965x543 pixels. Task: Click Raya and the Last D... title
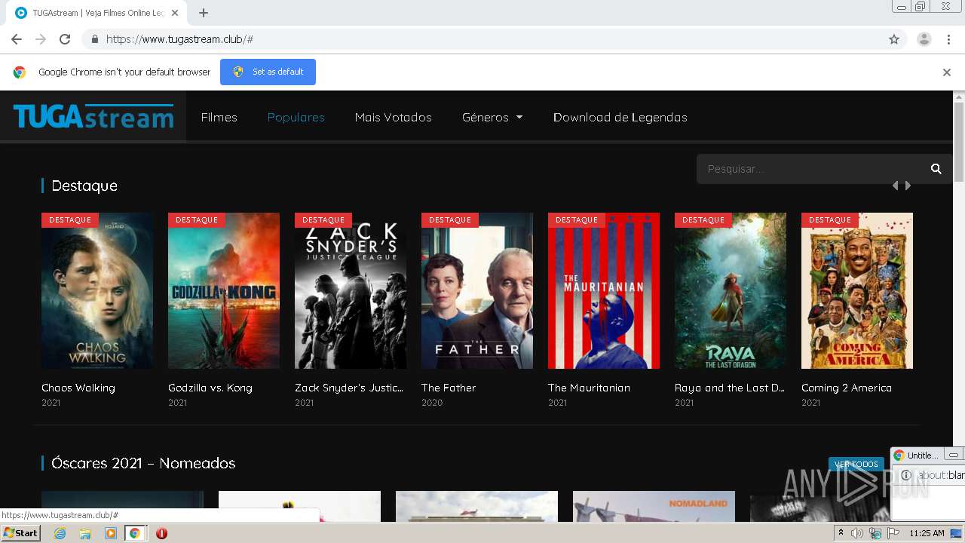click(x=730, y=388)
